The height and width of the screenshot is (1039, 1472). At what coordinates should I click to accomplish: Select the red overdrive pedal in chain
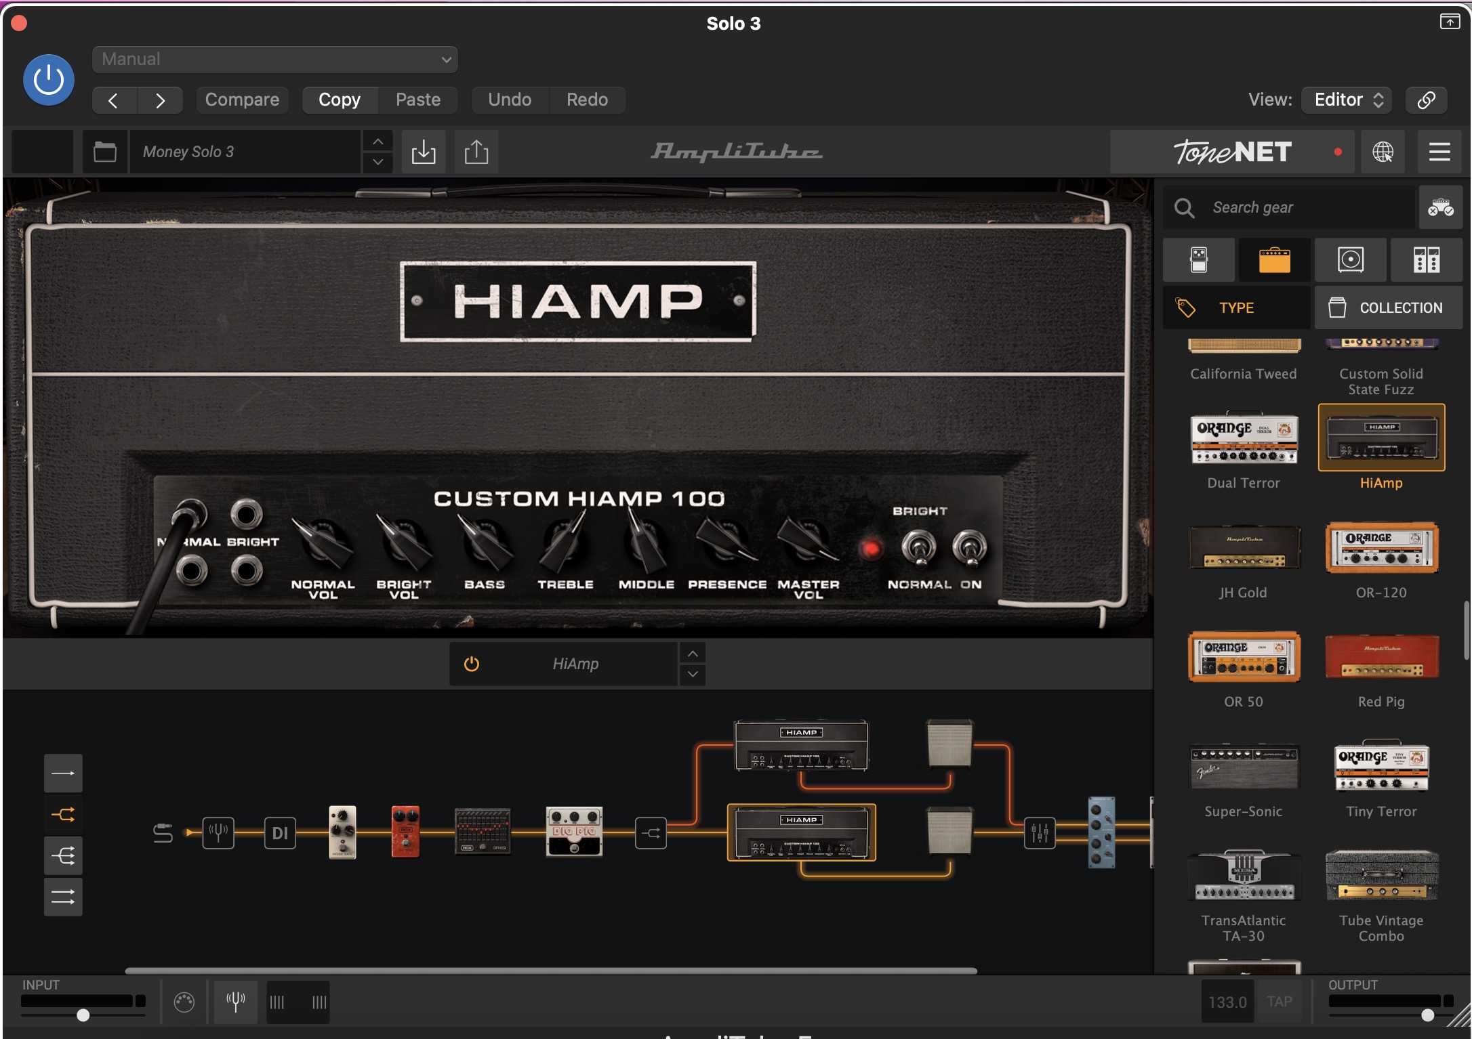(405, 832)
